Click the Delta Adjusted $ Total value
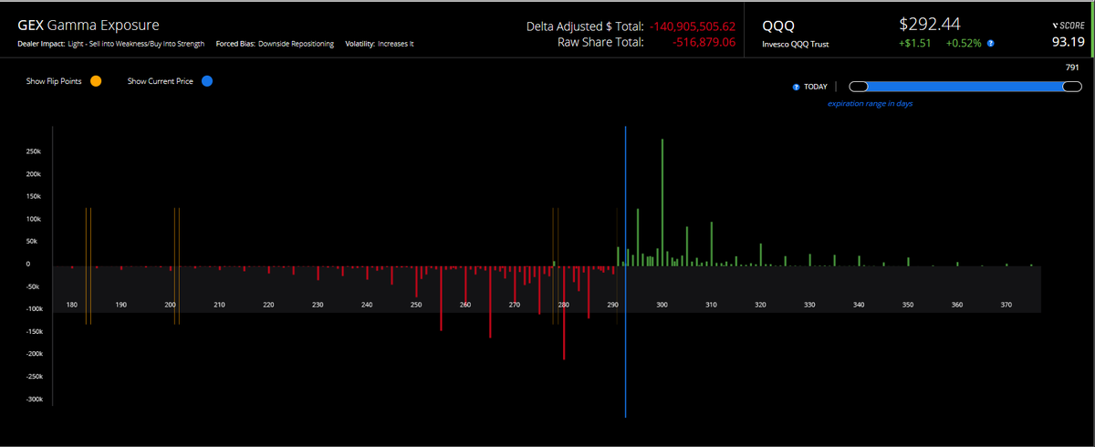 [692, 26]
